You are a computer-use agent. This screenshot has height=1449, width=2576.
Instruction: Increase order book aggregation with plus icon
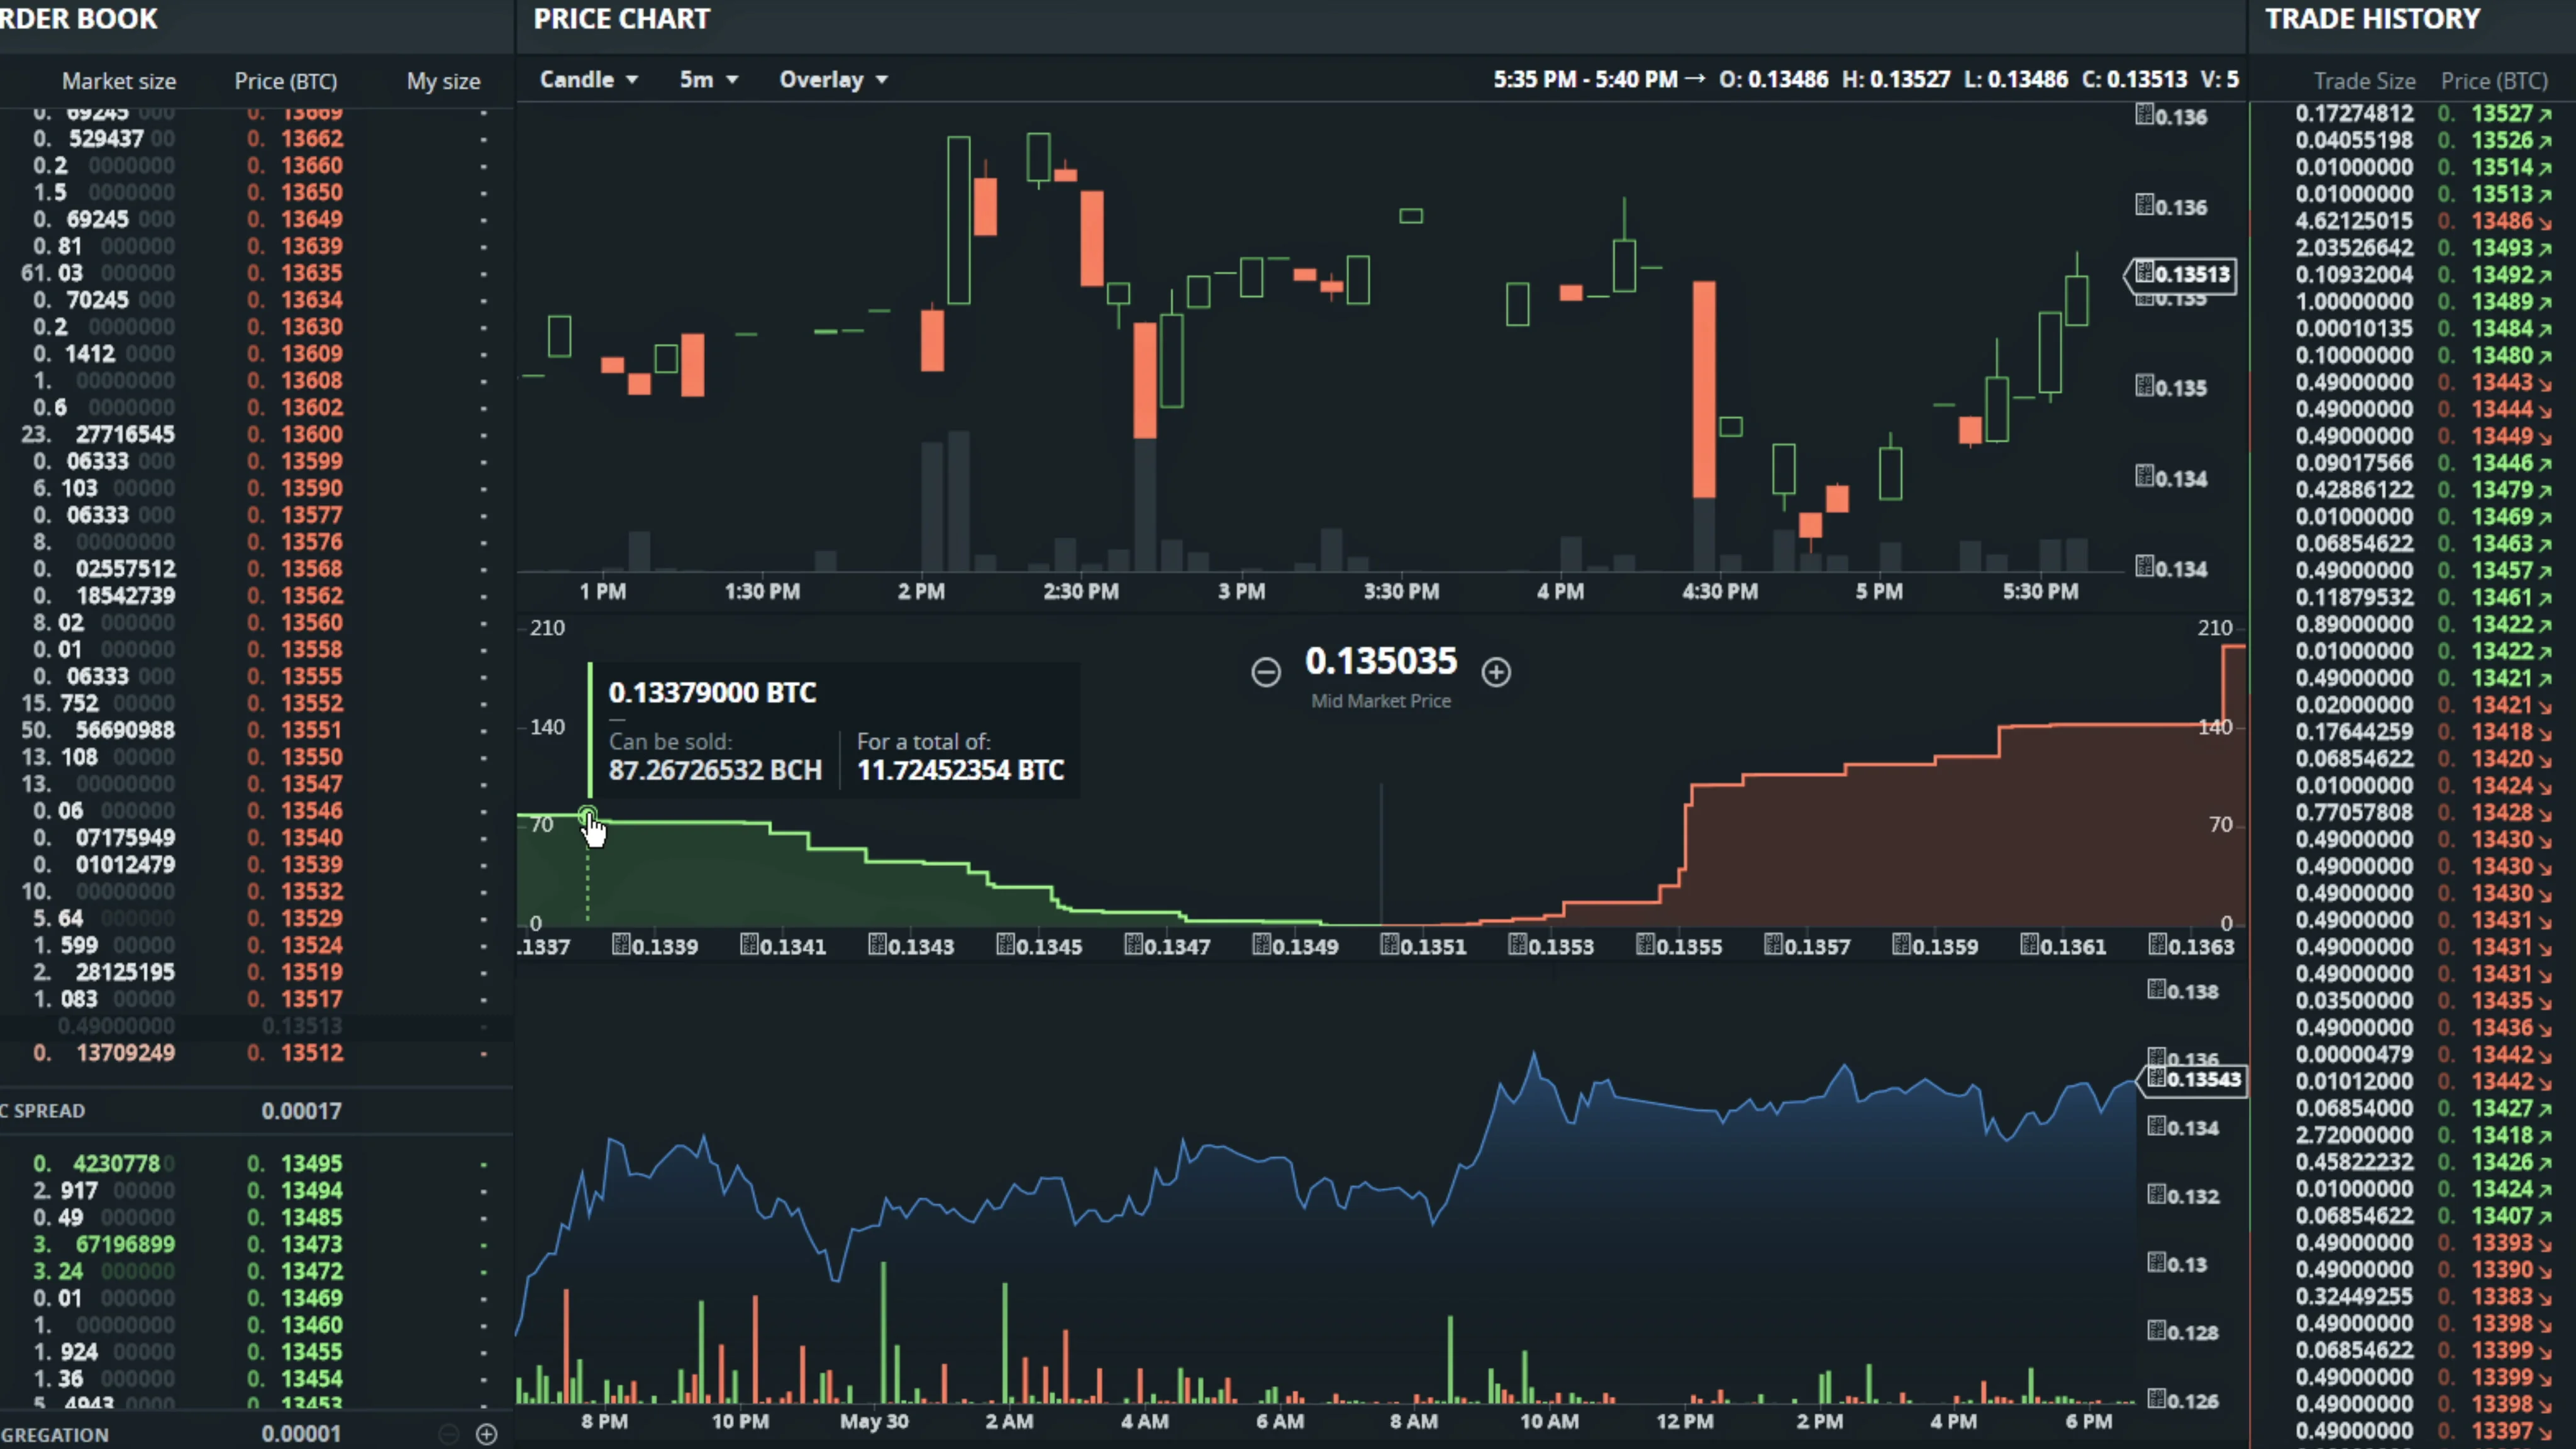[487, 1434]
